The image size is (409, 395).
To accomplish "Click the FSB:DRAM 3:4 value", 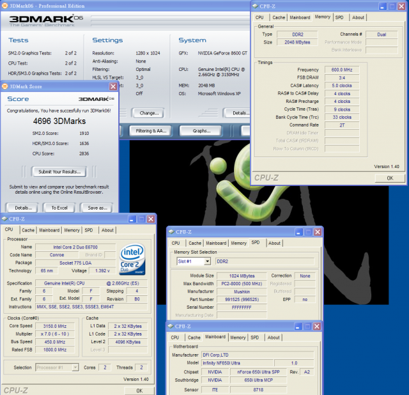I will point(342,78).
